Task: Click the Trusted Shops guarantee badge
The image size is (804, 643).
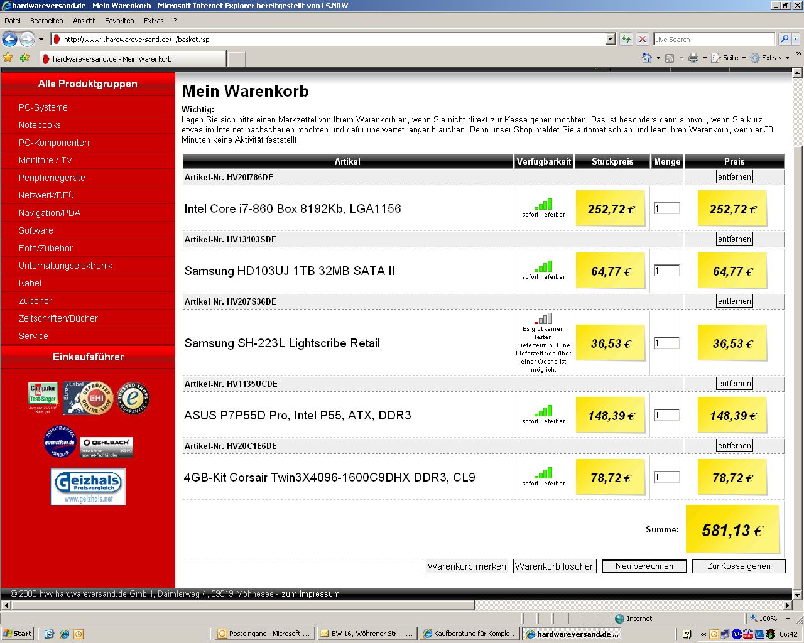Action: pos(133,398)
